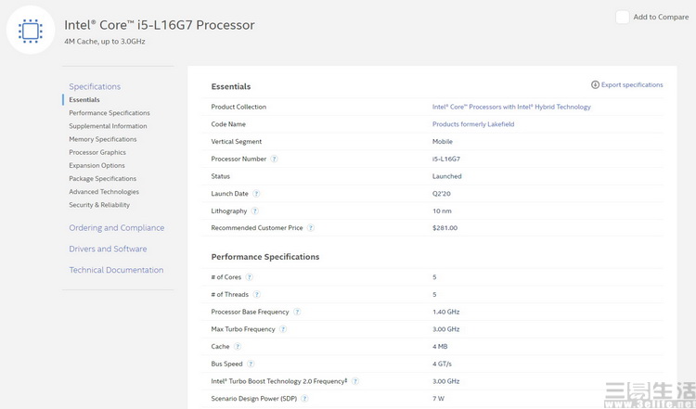Open the Export specifications link
The height and width of the screenshot is (409, 696).
point(632,84)
